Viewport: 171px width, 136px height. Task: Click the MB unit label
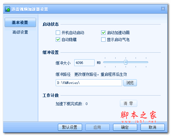pyautogui.click(x=99, y=63)
